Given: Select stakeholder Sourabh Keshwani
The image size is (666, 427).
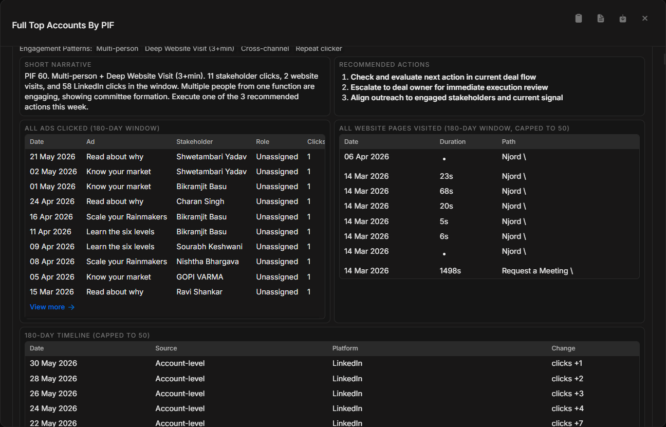Looking at the screenshot, I should [210, 247].
